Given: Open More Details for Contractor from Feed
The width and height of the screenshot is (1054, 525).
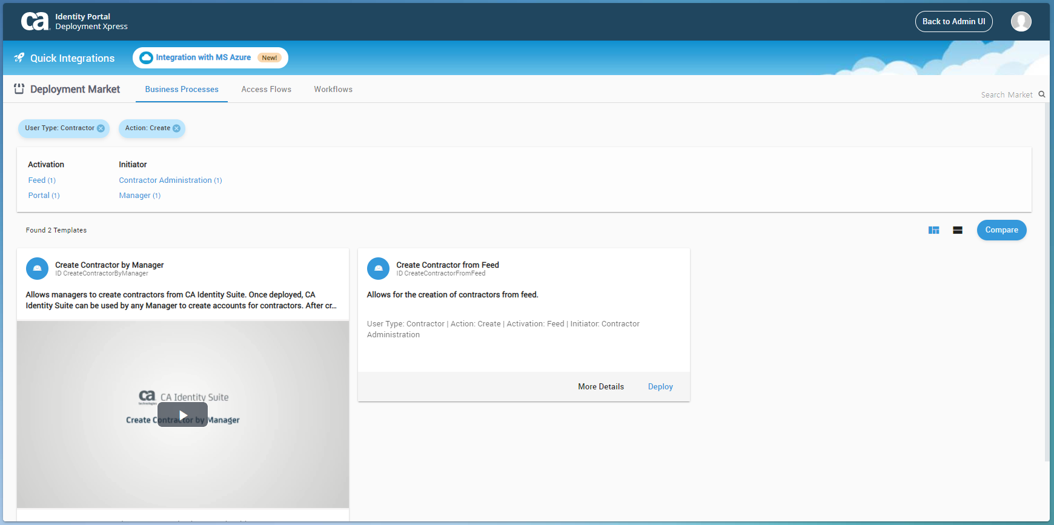Looking at the screenshot, I should point(601,386).
